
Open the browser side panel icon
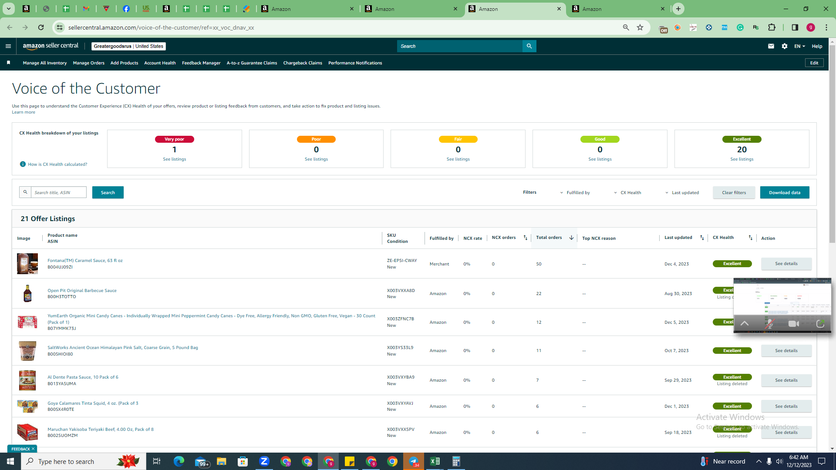[795, 27]
